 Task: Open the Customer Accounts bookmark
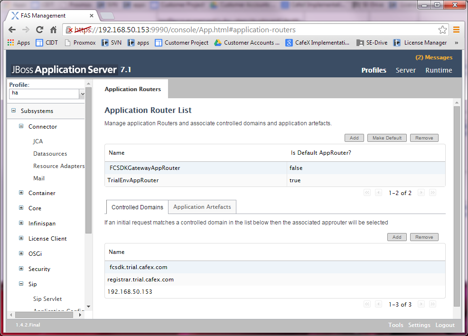[247, 43]
